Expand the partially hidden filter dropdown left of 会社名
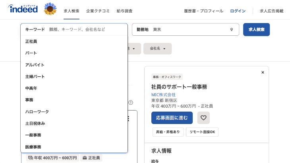The height and width of the screenshot is (163, 290). point(134,49)
